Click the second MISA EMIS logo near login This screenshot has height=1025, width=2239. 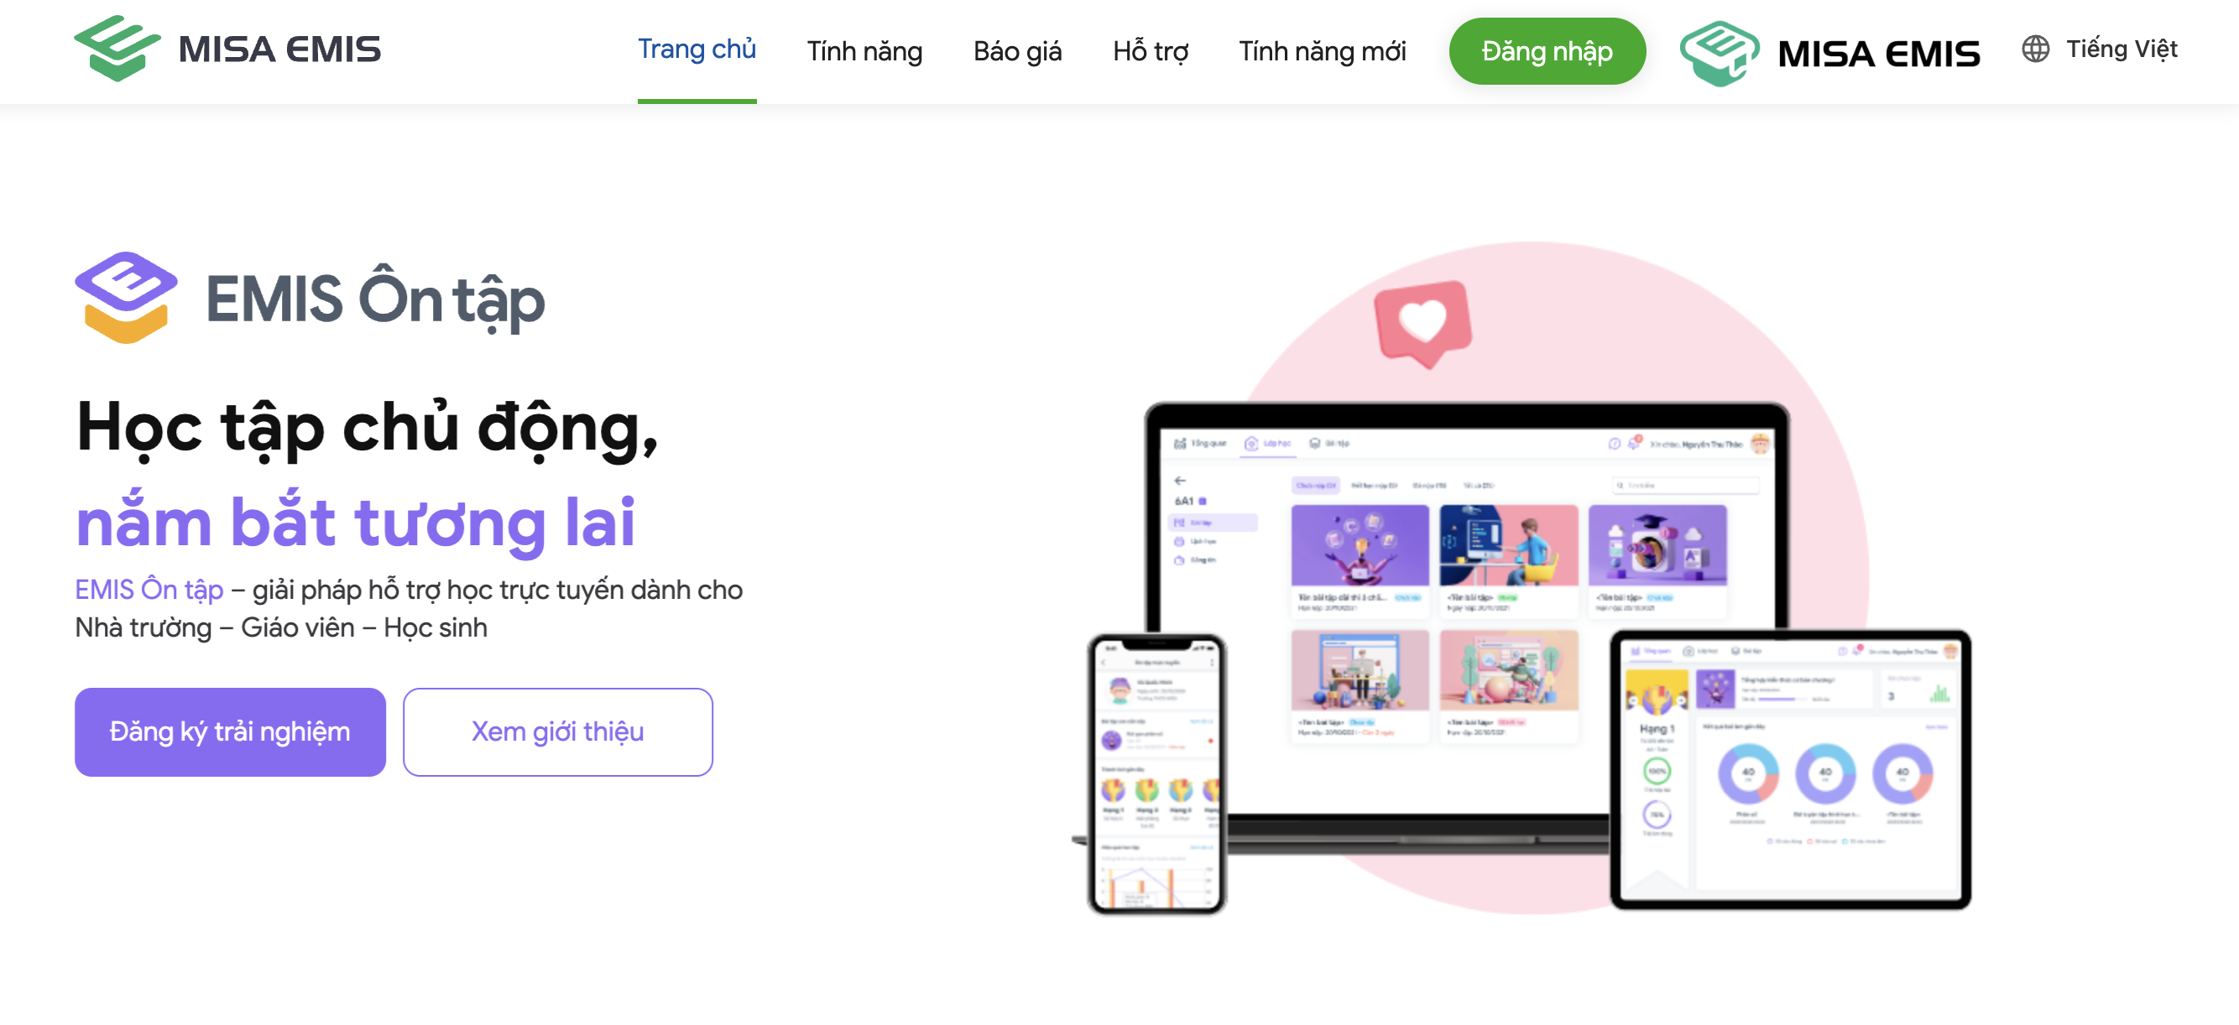click(x=1829, y=53)
